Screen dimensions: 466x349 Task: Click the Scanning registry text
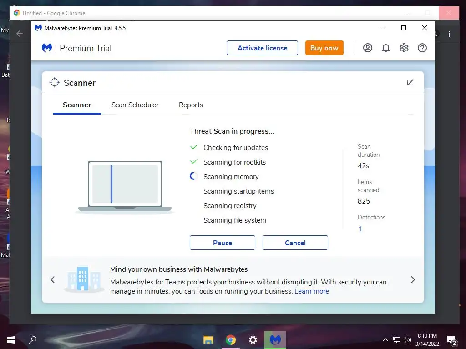tap(230, 206)
